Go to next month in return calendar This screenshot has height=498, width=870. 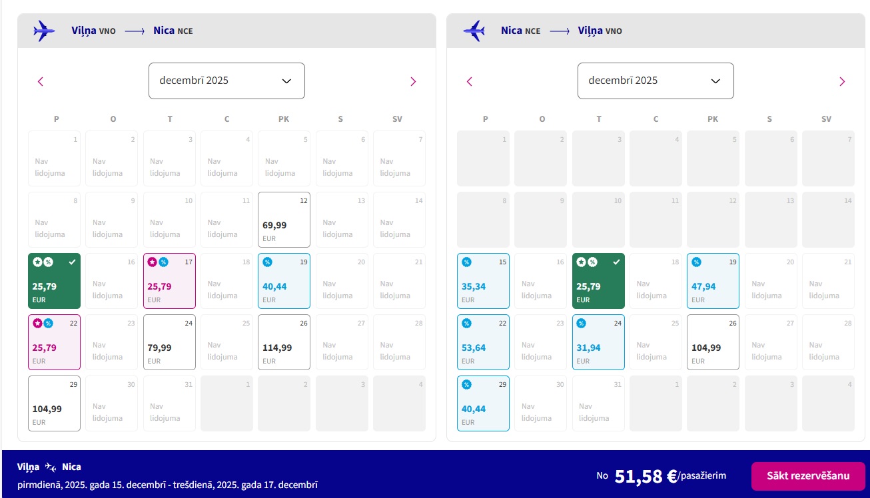pos(842,81)
